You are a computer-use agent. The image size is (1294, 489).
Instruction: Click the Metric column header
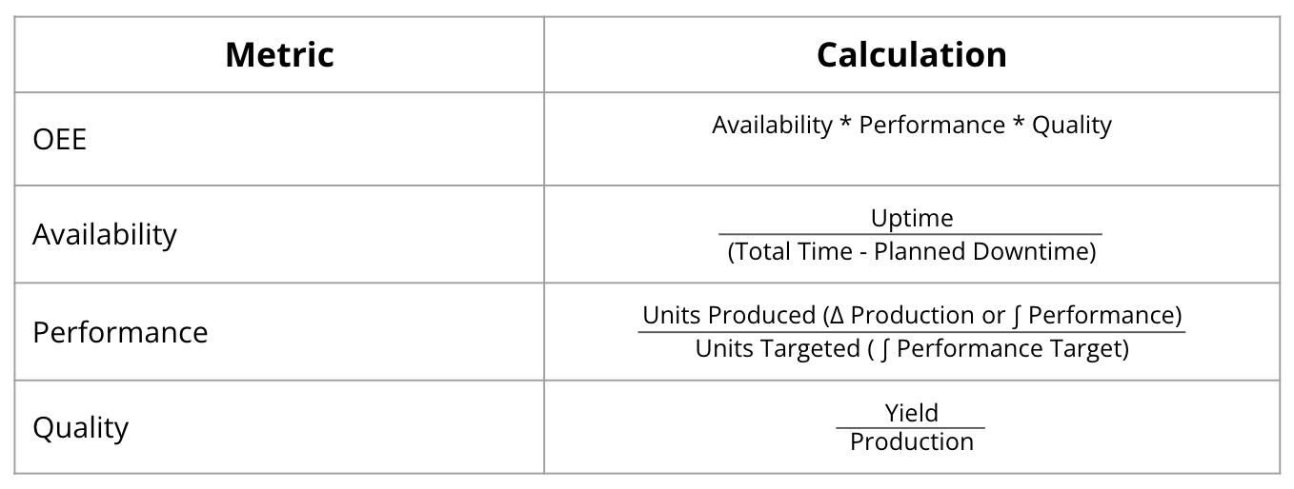pyautogui.click(x=279, y=55)
